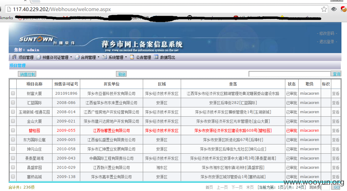347x191 pixels.
Task: Click the printer icon beside 预售许可证管理
Action: click(39, 57)
